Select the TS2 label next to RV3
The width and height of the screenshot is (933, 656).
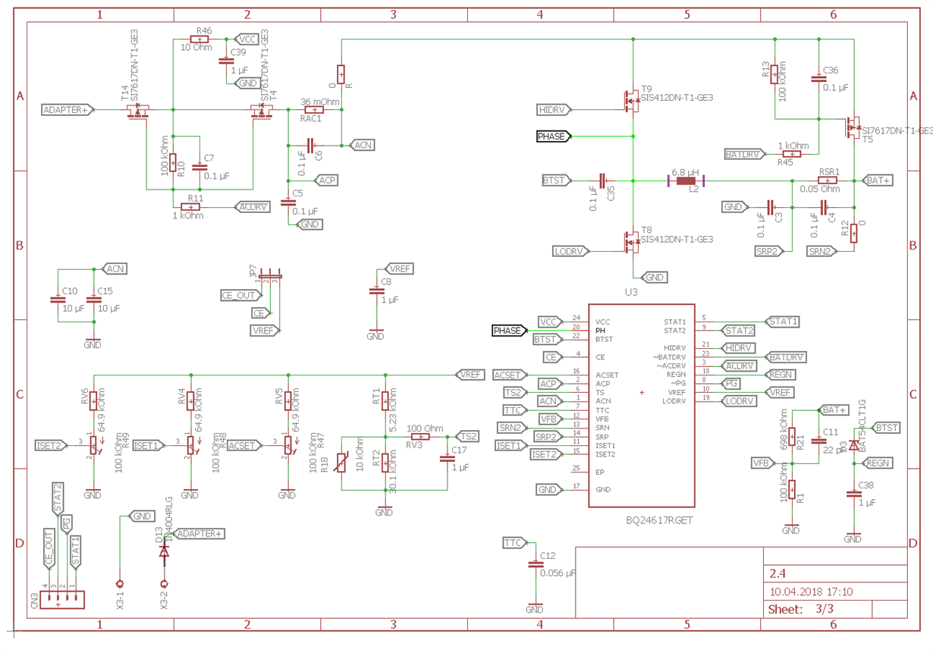tap(467, 437)
